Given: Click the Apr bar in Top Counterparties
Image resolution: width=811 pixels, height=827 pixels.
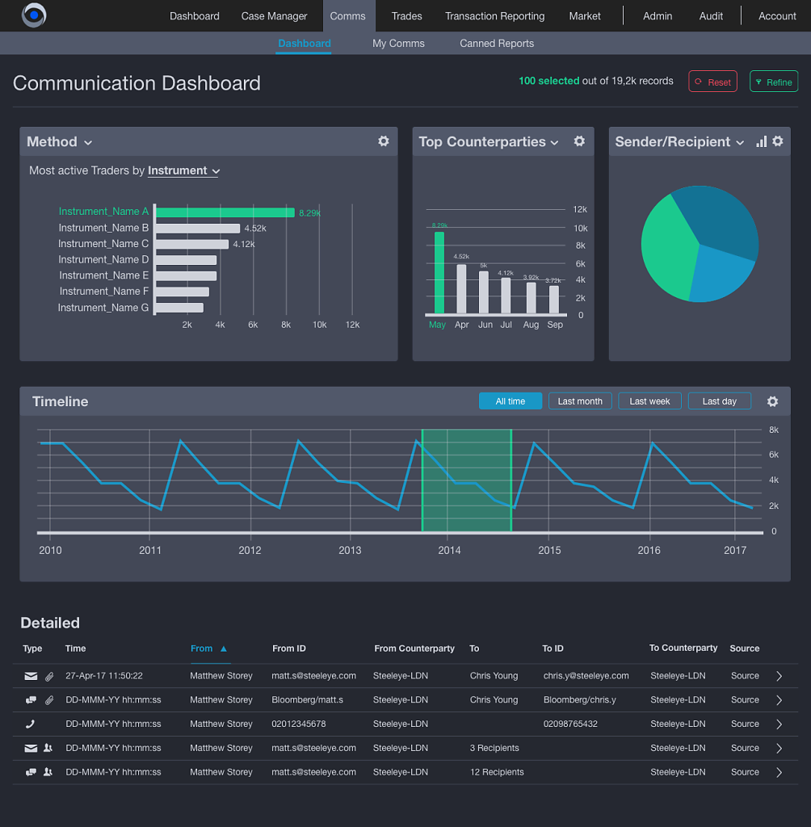Looking at the screenshot, I should [461, 289].
